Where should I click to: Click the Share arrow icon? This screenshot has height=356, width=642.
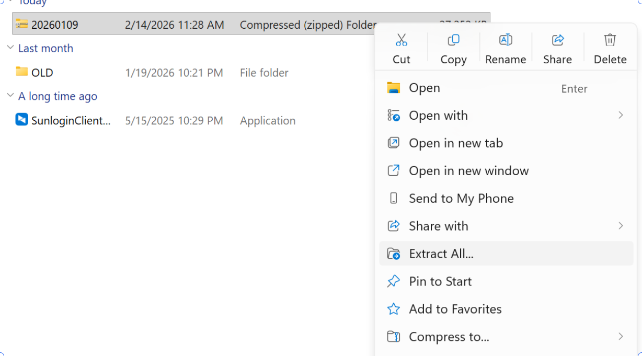[x=557, y=40]
